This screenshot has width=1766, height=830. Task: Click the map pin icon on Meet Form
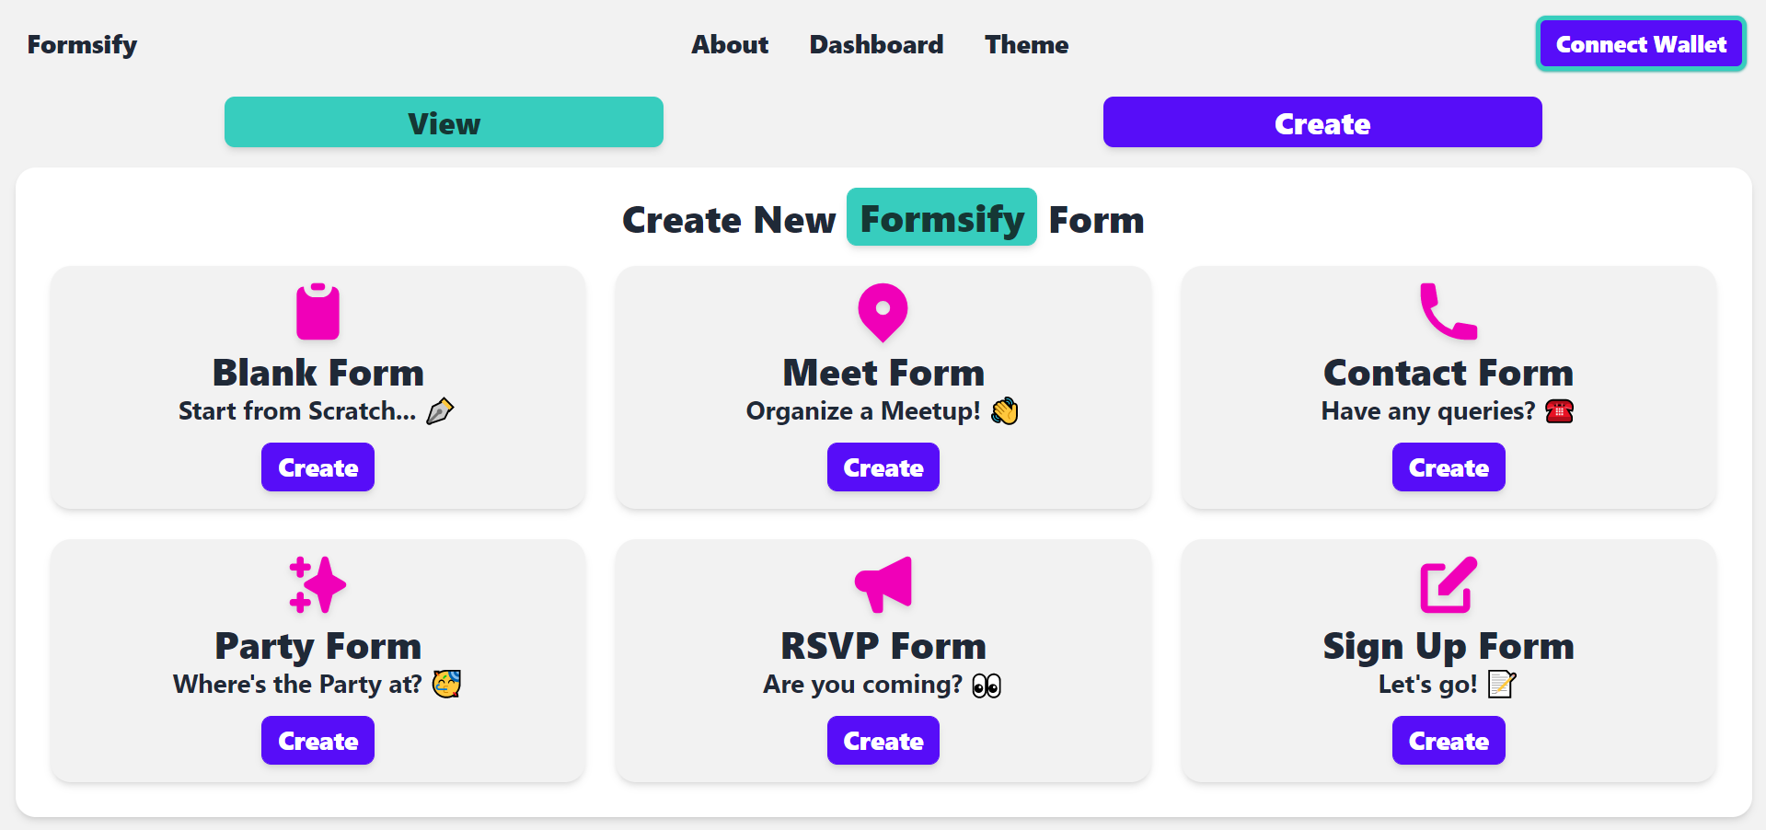[883, 313]
